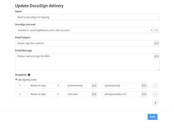Edit the Email Message text area
174x135 pixels.
coord(87,62)
